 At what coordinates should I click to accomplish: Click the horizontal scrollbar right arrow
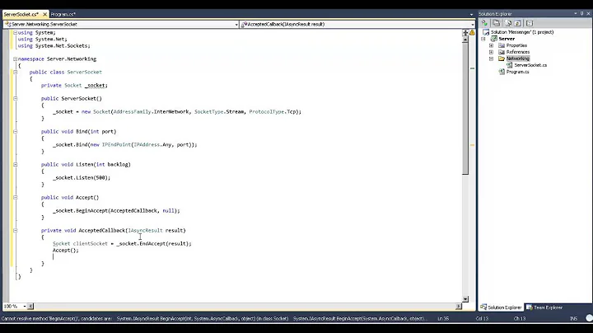(x=459, y=306)
